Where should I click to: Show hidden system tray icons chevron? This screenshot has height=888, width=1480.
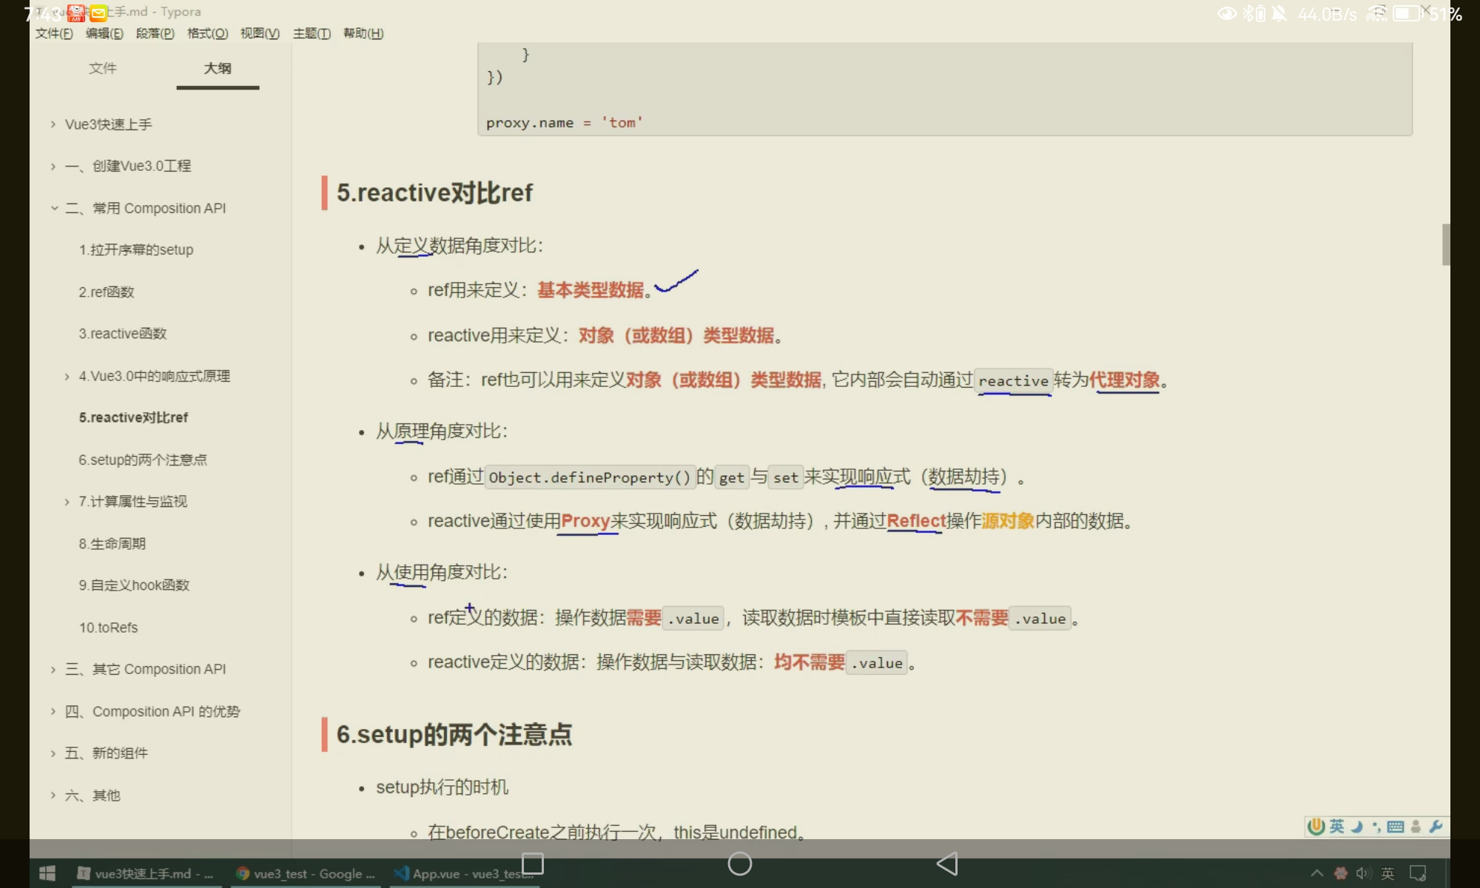(x=1317, y=874)
